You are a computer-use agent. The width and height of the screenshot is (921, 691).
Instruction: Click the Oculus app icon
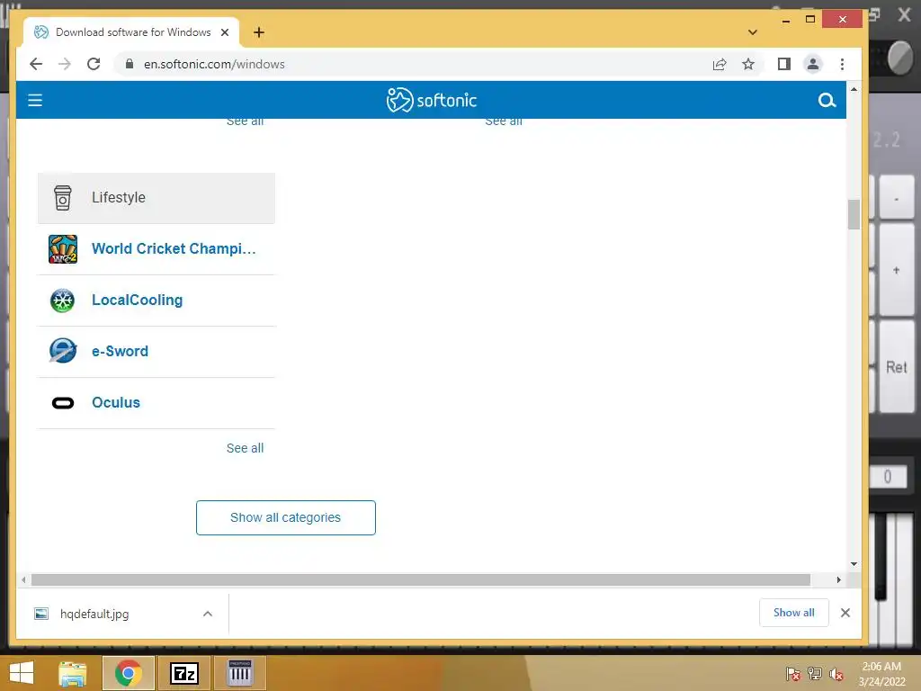pos(63,402)
